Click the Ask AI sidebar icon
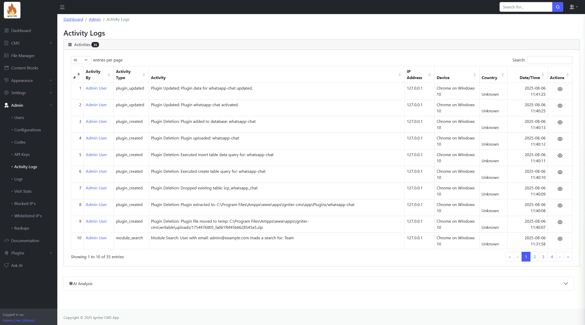The image size is (585, 325). pyautogui.click(x=7, y=265)
